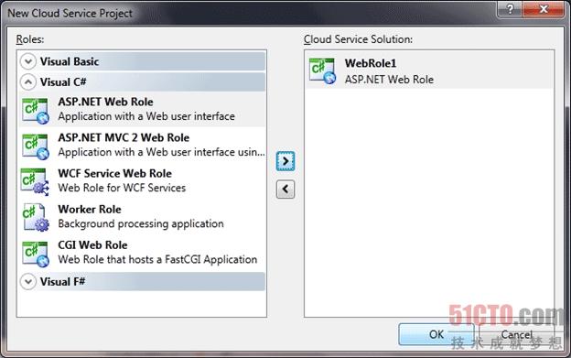Remove the role with the left arrow
The image size is (571, 358).
click(x=285, y=189)
